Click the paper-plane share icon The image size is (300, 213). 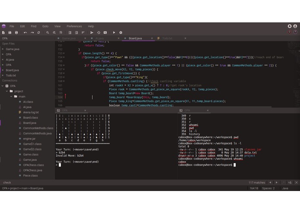(92, 32)
